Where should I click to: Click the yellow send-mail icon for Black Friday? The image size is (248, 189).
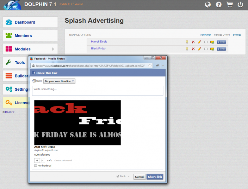212,49
